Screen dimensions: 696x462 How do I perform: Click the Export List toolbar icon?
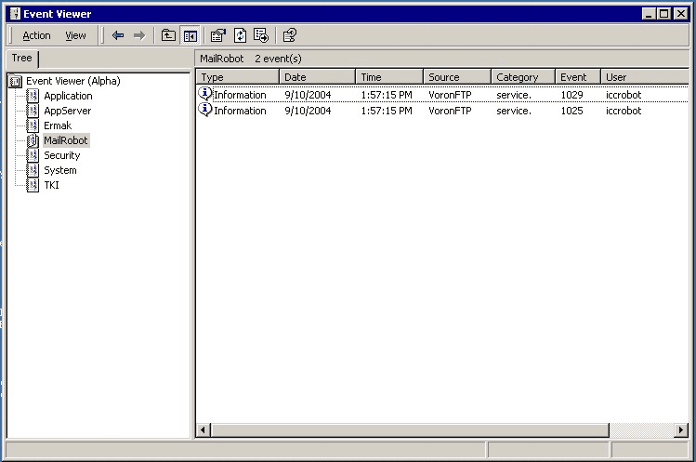(x=261, y=35)
